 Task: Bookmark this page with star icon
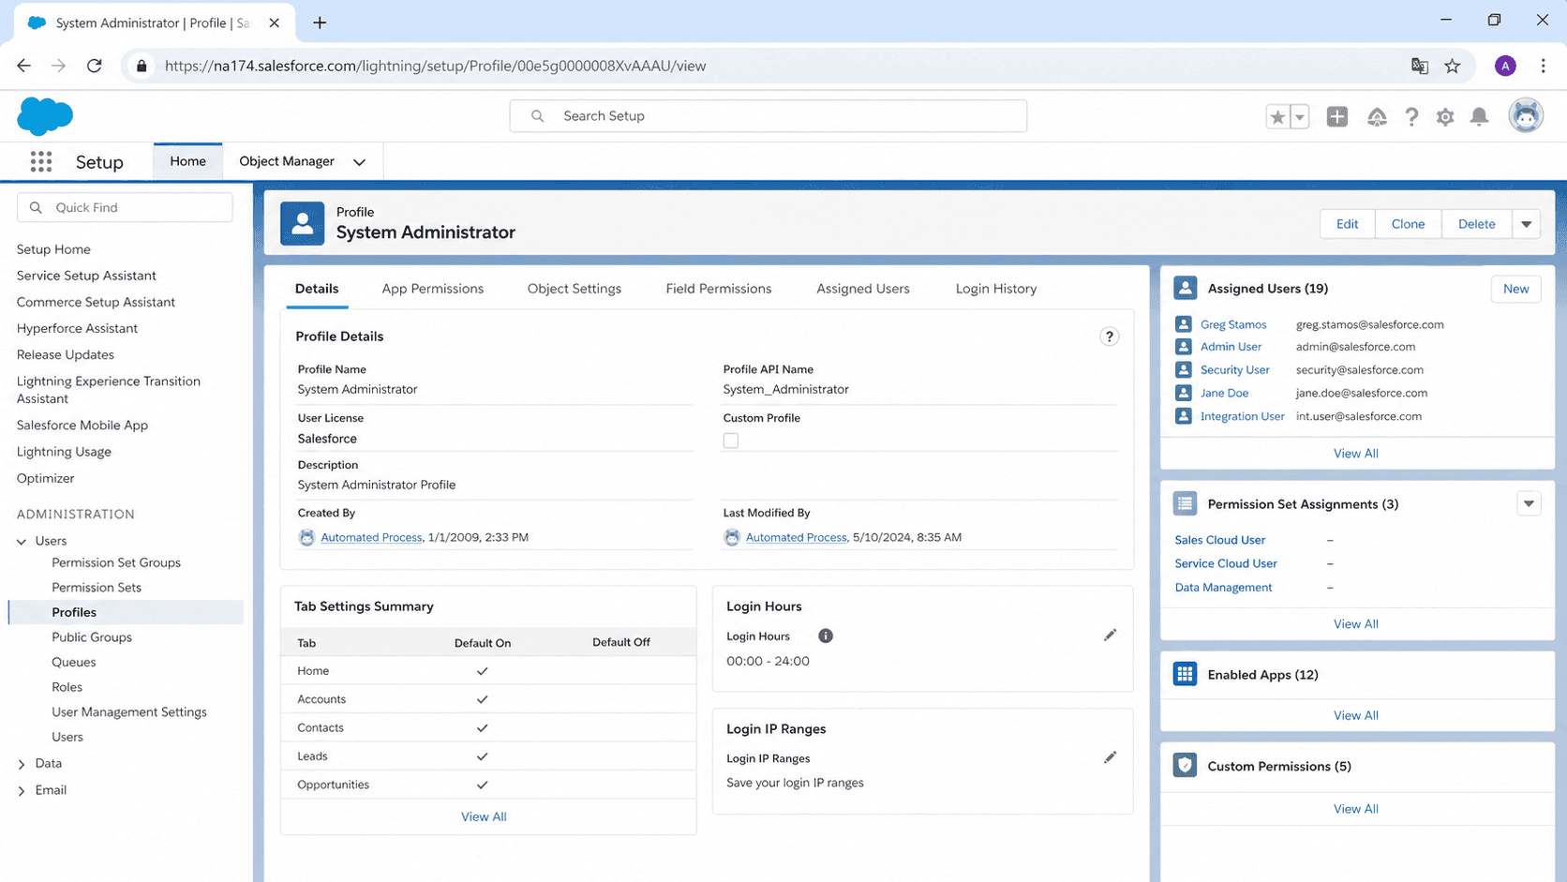point(1452,66)
